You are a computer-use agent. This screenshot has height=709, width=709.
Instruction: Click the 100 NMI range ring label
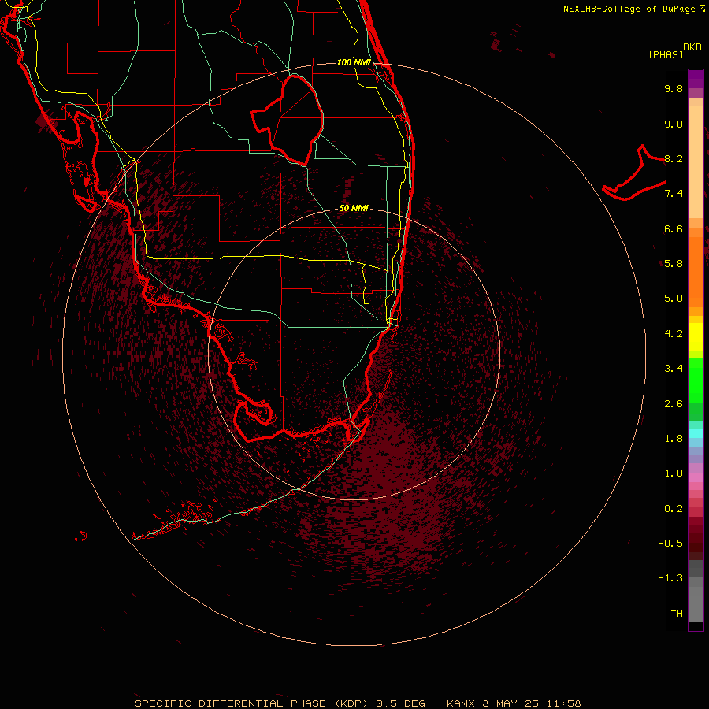click(x=354, y=62)
